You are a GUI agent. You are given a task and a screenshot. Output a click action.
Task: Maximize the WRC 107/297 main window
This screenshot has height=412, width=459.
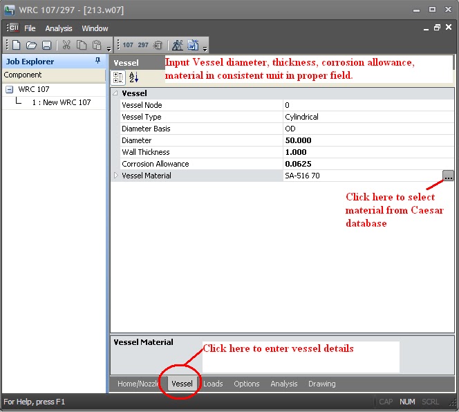point(432,10)
